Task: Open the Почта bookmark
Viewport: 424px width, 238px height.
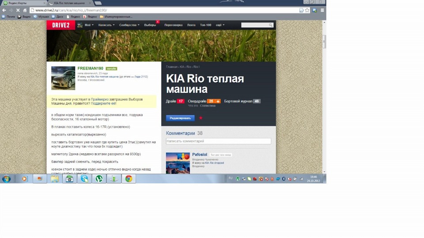Action: 8,17
